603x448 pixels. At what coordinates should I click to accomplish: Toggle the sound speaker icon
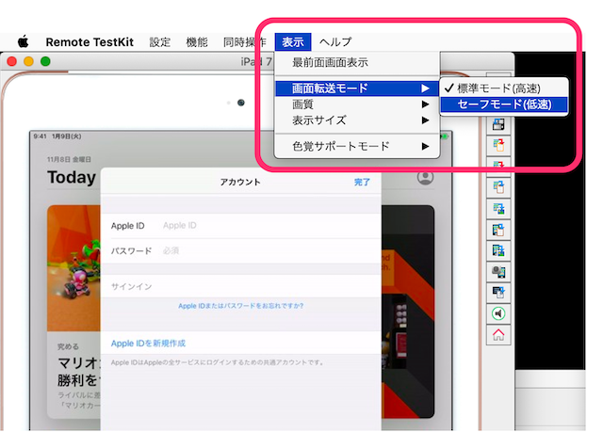coord(498,314)
